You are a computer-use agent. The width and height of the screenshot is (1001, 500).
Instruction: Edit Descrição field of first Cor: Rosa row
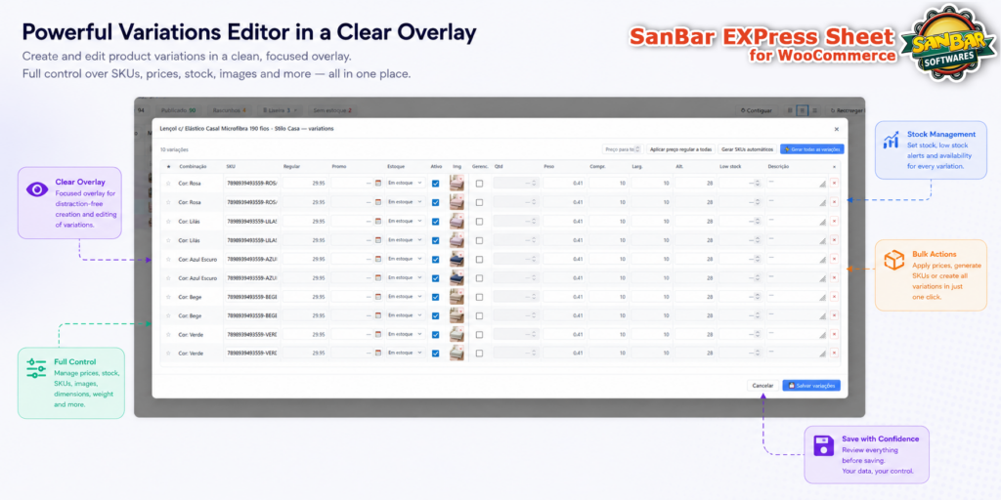point(796,183)
